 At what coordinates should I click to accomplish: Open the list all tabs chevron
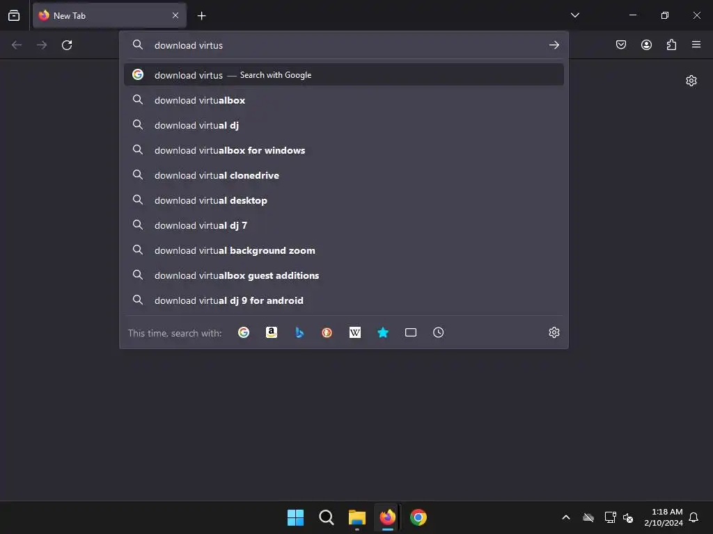click(574, 15)
